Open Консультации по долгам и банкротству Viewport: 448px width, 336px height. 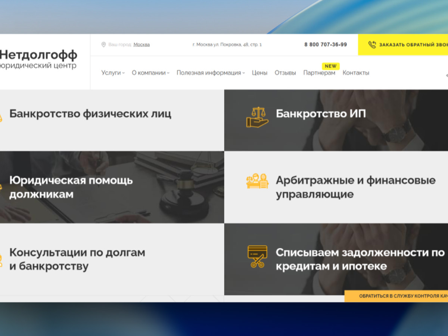tap(112, 259)
